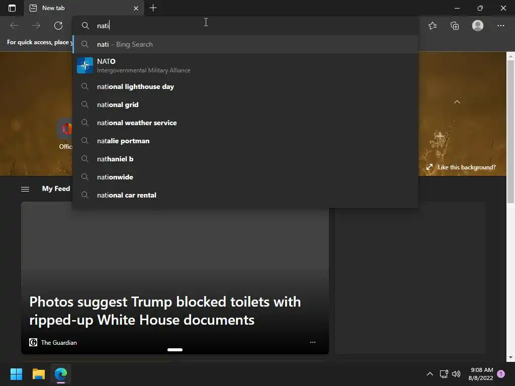Refresh the current page

pos(58,26)
